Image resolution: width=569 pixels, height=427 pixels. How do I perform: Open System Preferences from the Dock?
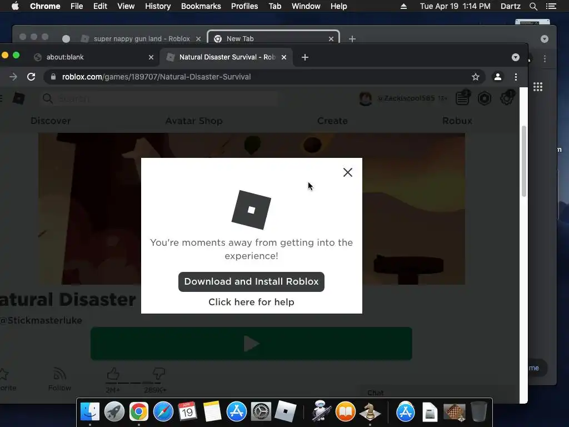point(261,412)
